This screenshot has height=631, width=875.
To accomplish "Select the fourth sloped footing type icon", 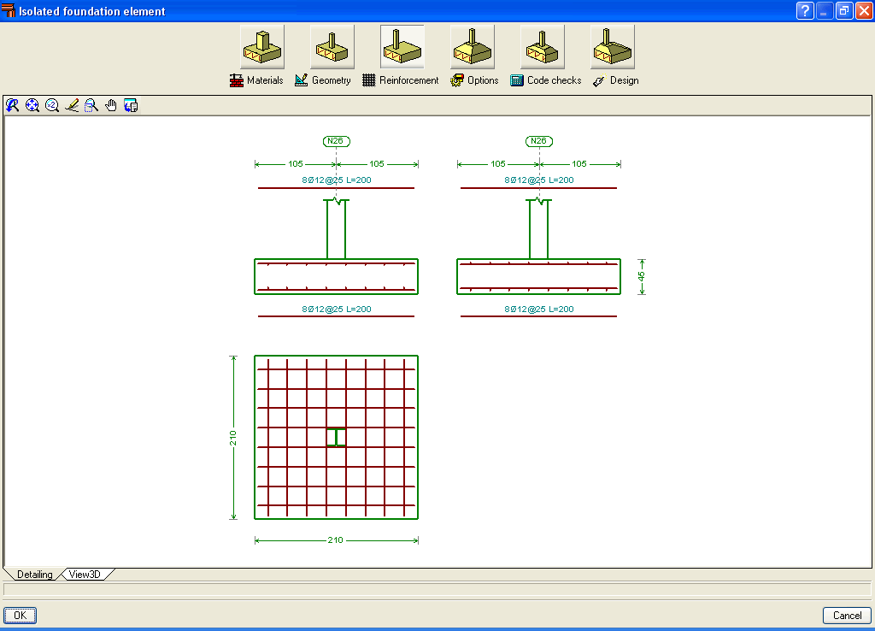I will click(x=472, y=47).
